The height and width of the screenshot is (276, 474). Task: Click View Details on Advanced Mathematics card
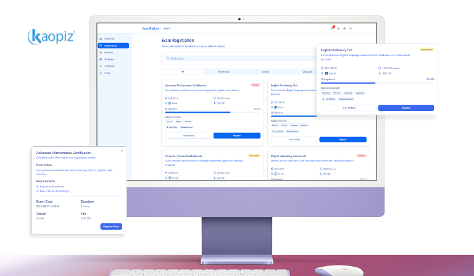(x=189, y=136)
